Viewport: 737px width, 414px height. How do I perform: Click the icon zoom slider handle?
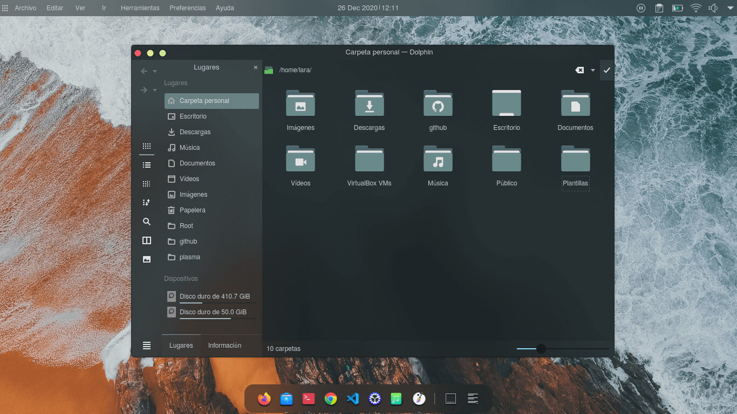[x=541, y=349]
